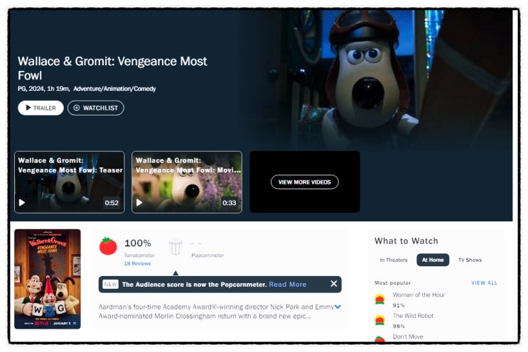The width and height of the screenshot is (528, 352).
Task: Click tomato icon beside Woman of the Hour
Action: coord(380,299)
